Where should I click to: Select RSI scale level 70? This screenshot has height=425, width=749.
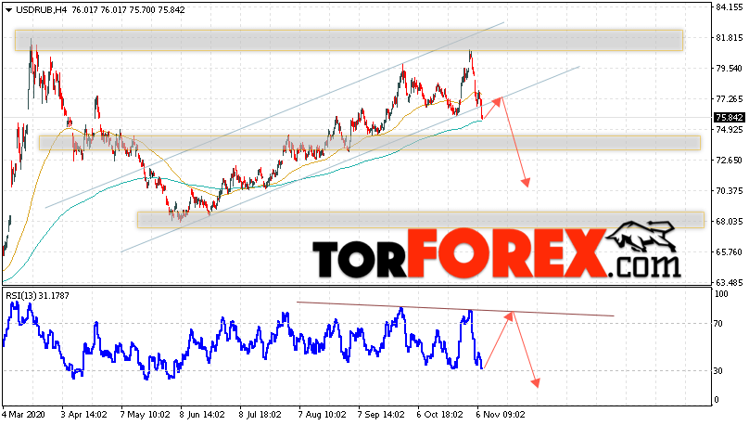(718, 324)
